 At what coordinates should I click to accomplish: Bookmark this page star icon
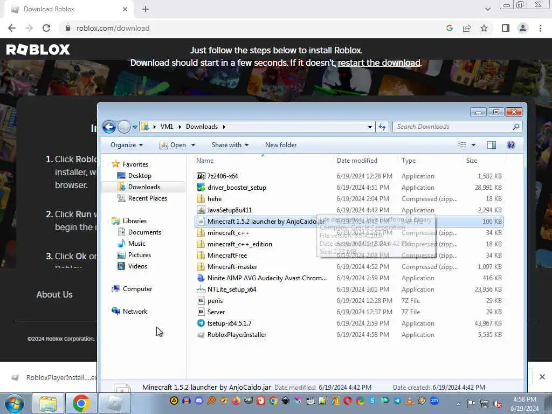pyautogui.click(x=484, y=28)
